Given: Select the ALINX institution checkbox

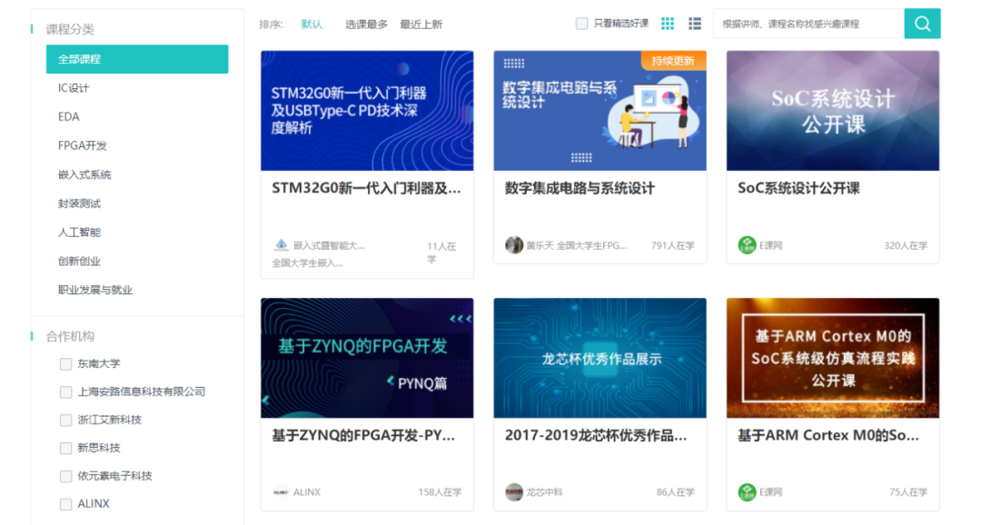Looking at the screenshot, I should point(65,504).
